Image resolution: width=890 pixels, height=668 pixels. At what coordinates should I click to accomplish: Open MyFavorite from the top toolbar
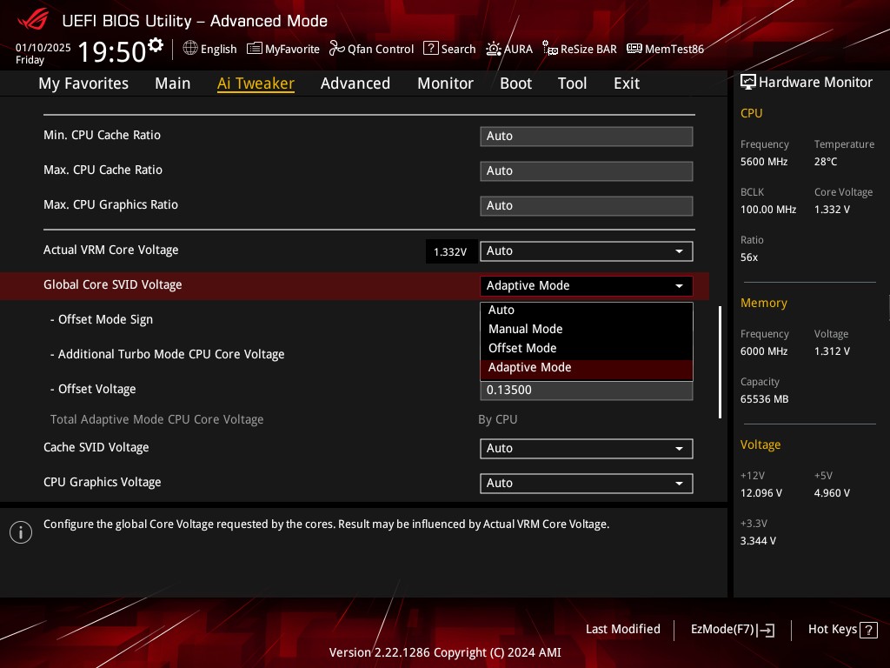(283, 49)
